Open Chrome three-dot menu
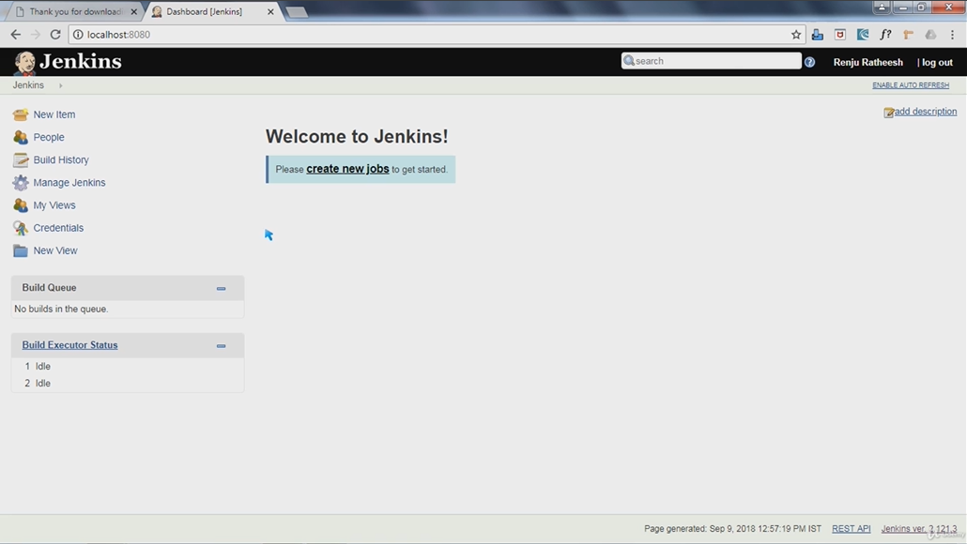967x544 pixels. [952, 35]
